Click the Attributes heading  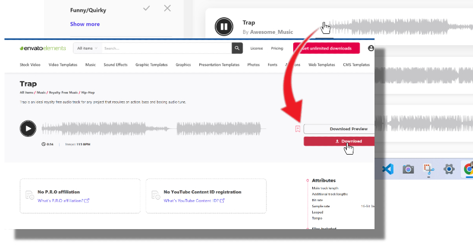[324, 181]
